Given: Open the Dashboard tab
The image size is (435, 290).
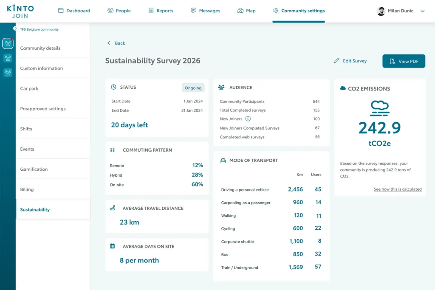Looking at the screenshot, I should (x=74, y=11).
